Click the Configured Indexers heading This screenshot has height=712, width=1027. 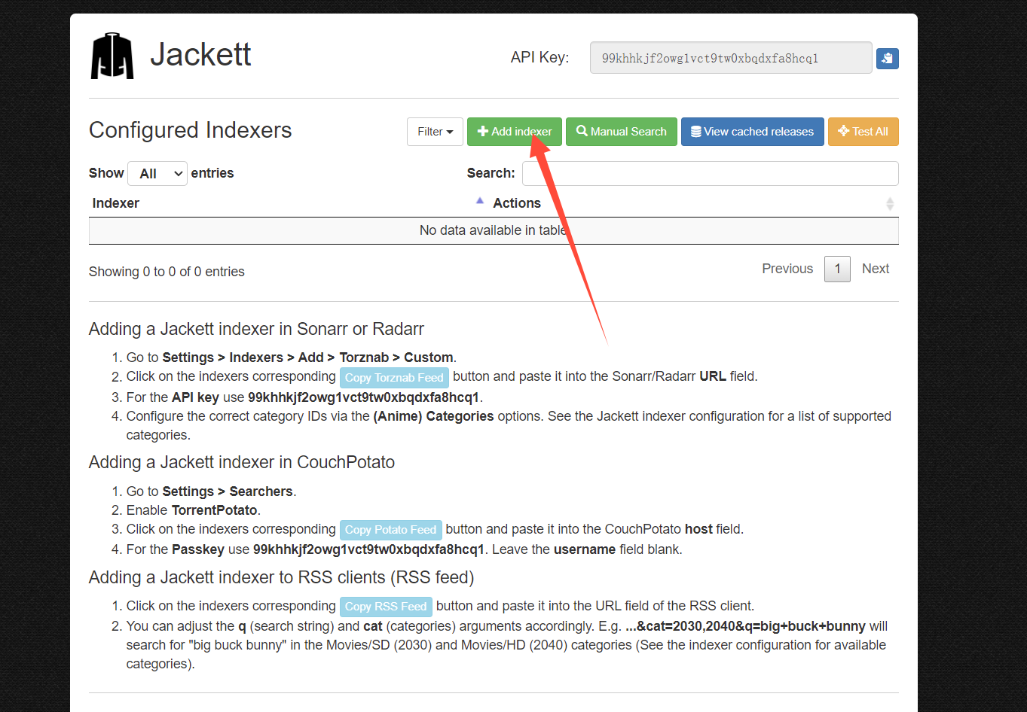190,130
